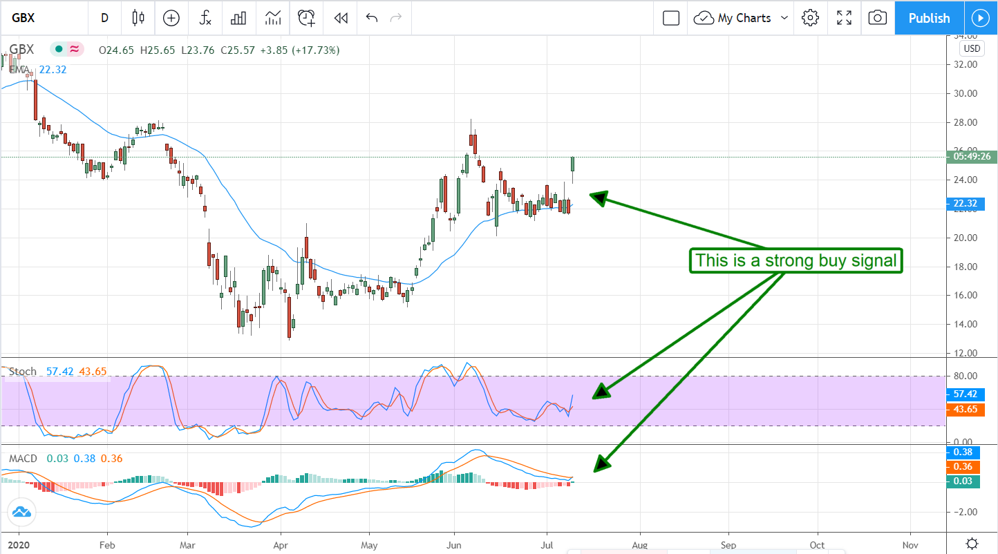Select the 'This is a strong buy signal' text box

click(795, 260)
